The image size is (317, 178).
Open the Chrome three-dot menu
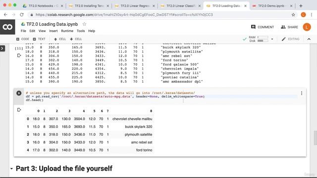312,14
